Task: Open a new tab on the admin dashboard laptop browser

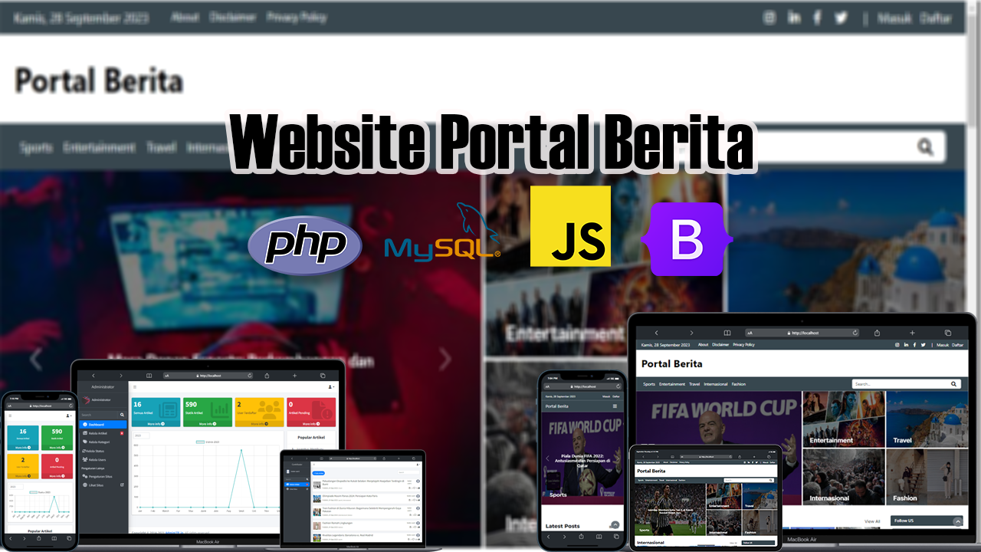Action: pyautogui.click(x=294, y=376)
